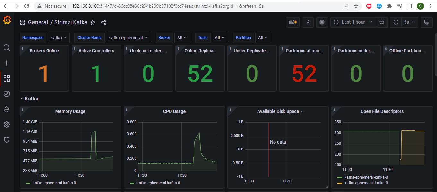Click the General folder link
437x192 pixels.
tap(38, 22)
